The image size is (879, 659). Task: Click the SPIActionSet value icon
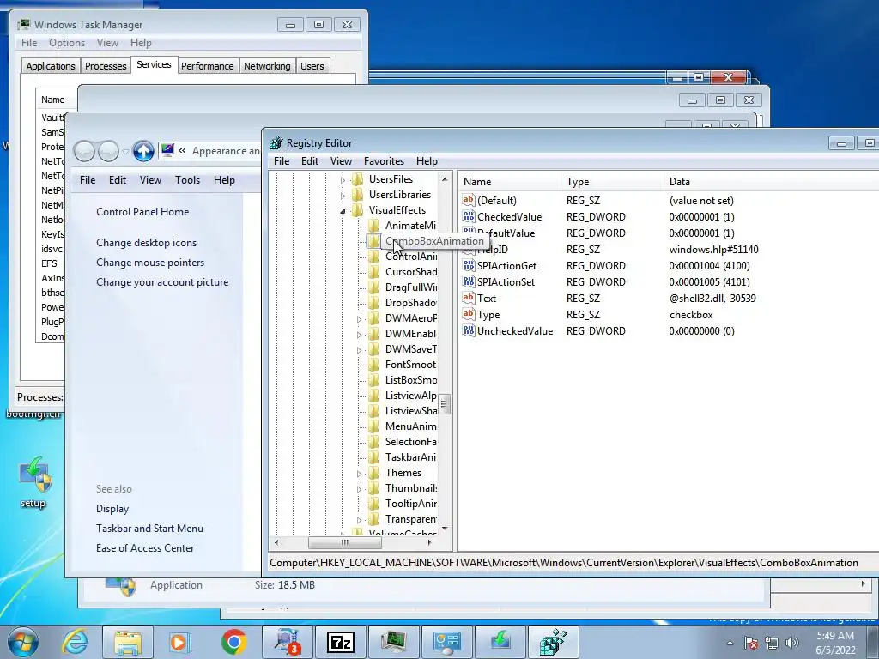[x=469, y=281]
